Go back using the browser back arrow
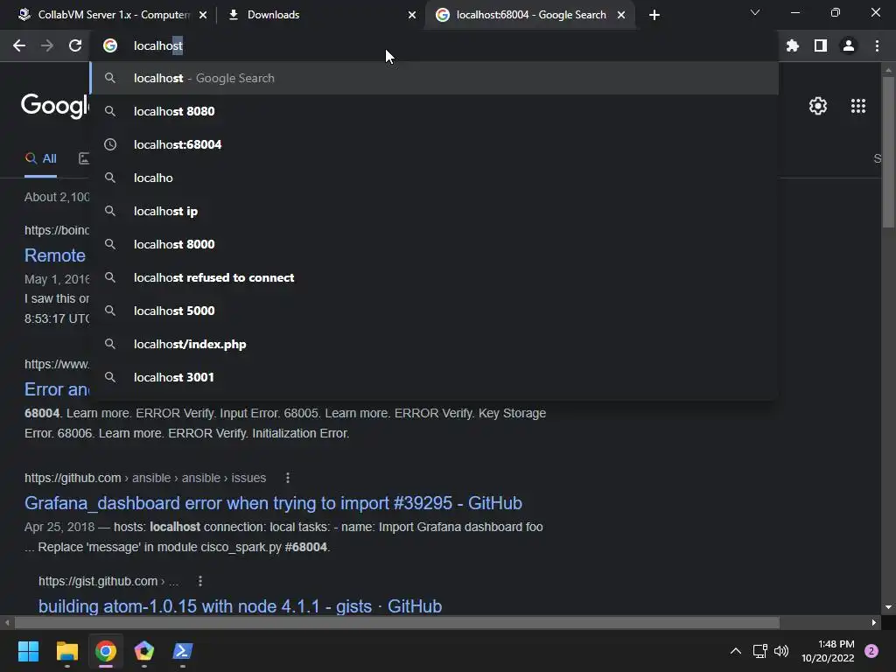The image size is (896, 672). [x=19, y=45]
